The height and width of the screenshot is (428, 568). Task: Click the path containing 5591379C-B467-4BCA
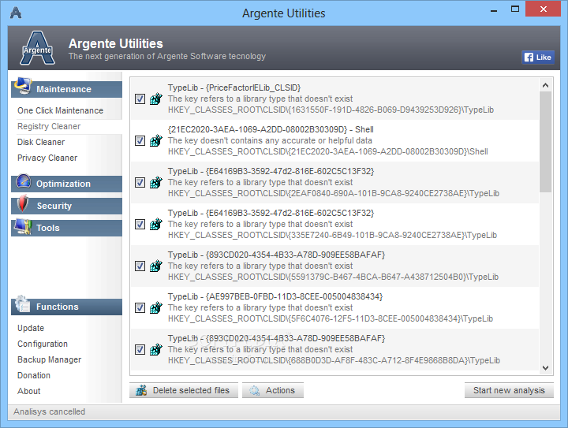pyautogui.click(x=333, y=277)
